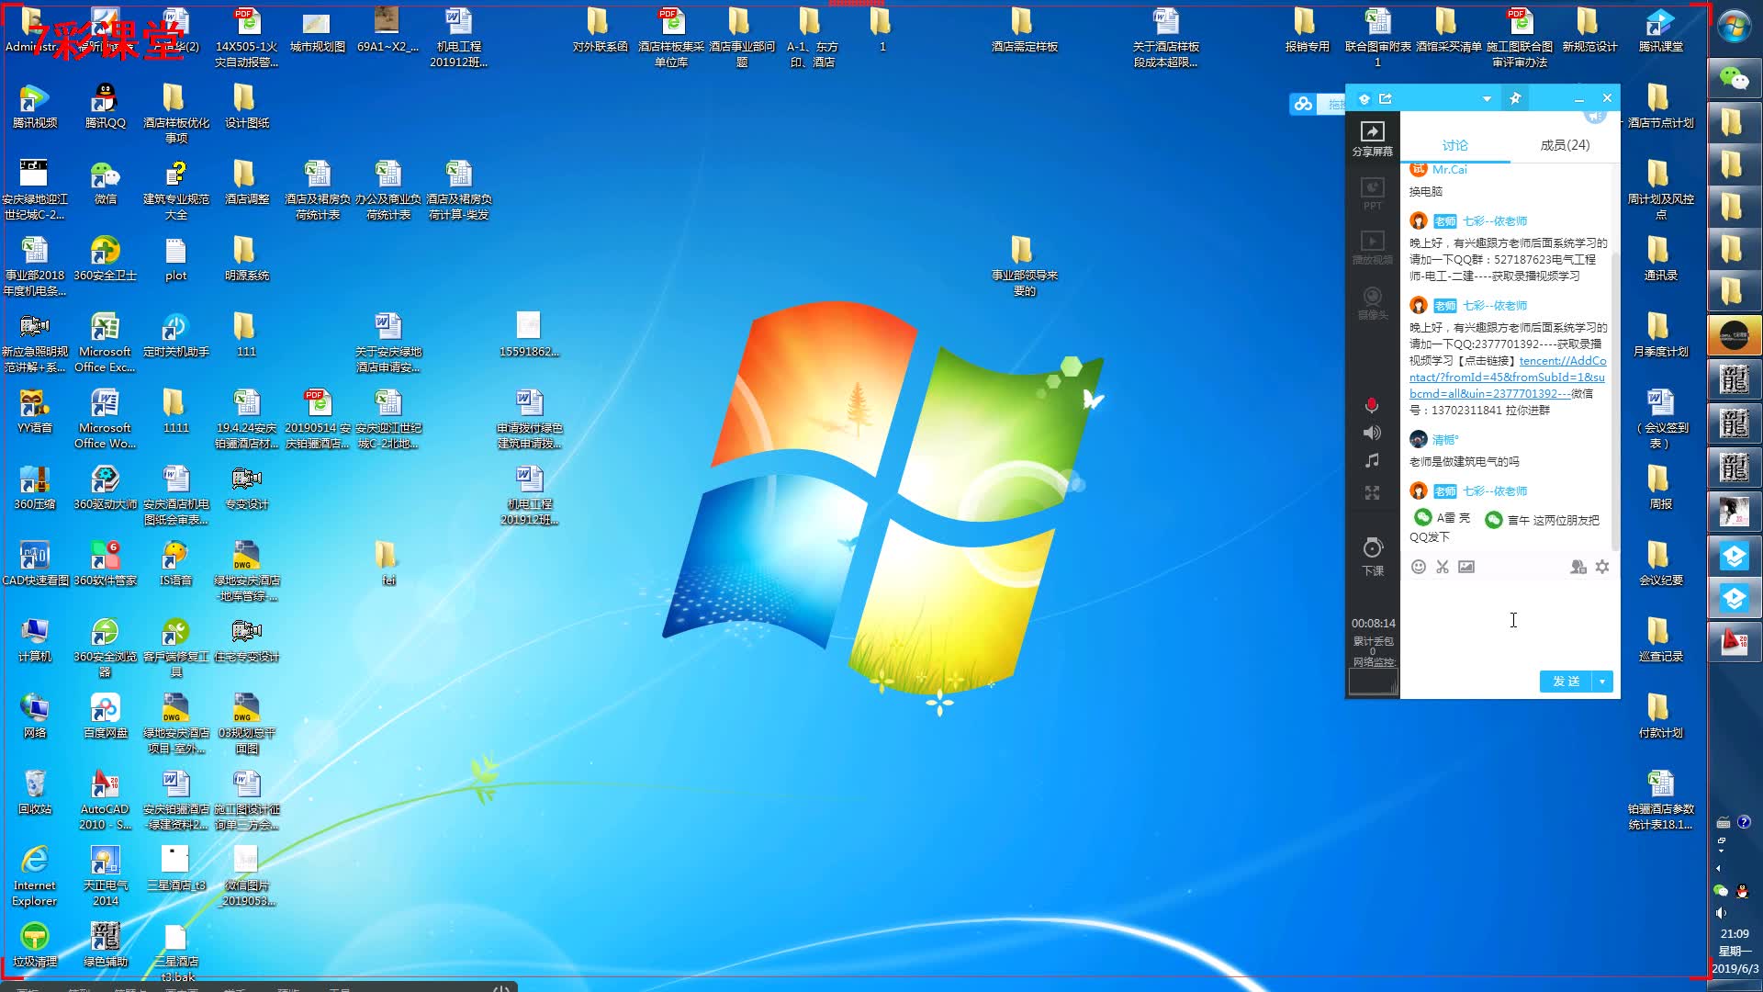
Task: Toggle the red microphone mute
Action: coord(1372,405)
